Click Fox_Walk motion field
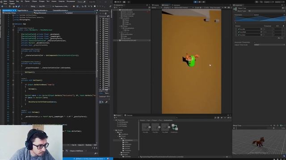286x160 pixels. click(x=249, y=32)
